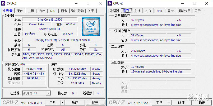The height and width of the screenshot is (106, 213).
Task: Open 主板 tab in left window
Action: coord(31,11)
